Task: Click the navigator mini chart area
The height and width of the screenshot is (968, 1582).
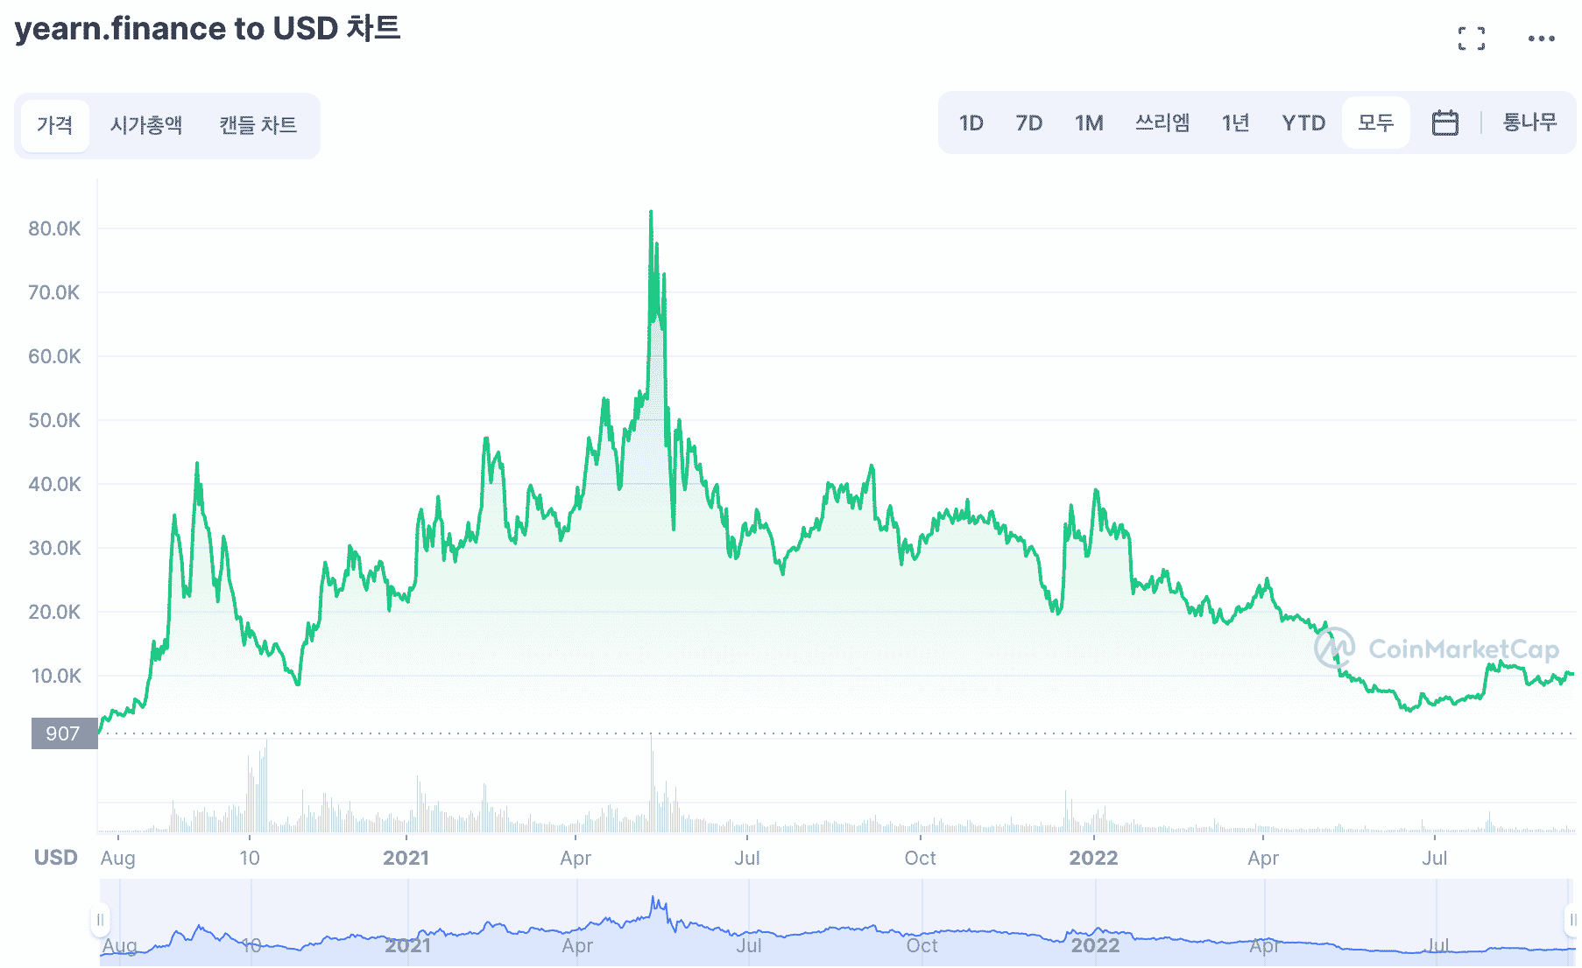Action: click(837, 922)
